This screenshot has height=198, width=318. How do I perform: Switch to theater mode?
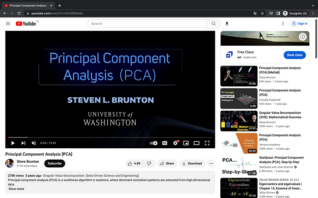[x=197, y=143]
